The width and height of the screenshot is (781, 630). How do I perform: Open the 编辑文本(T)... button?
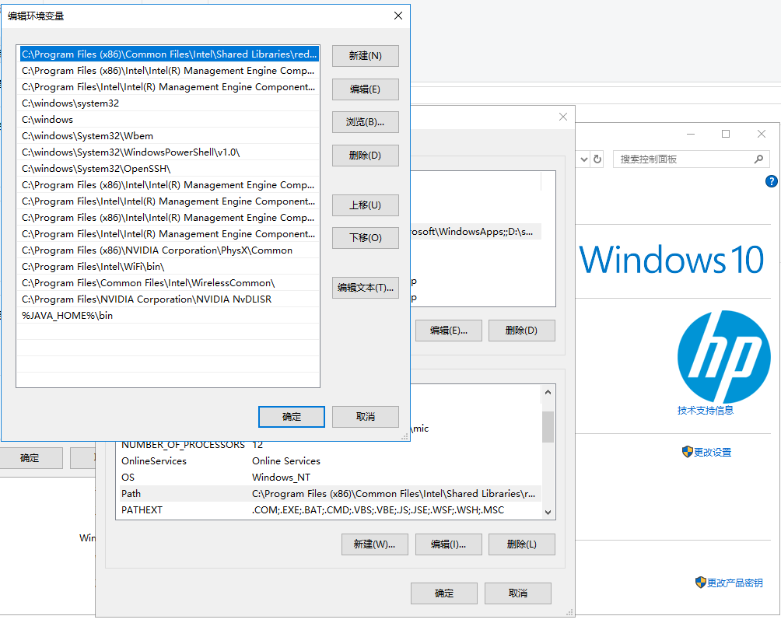tap(365, 288)
